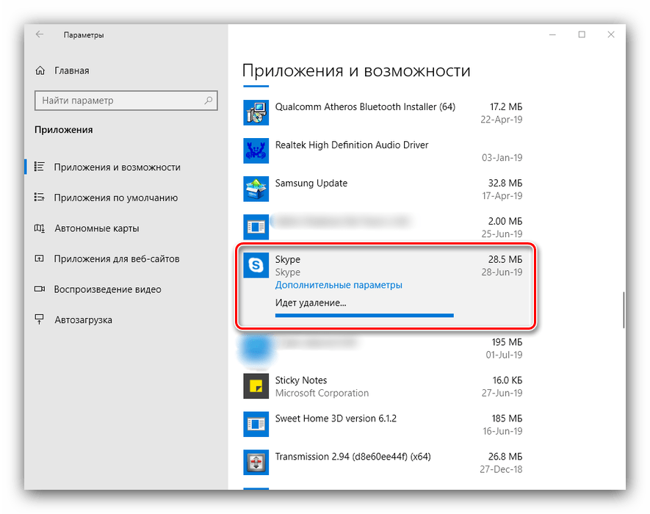The image size is (650, 514).
Task: Open Skype Дополнительные параметры link
Action: tap(339, 285)
